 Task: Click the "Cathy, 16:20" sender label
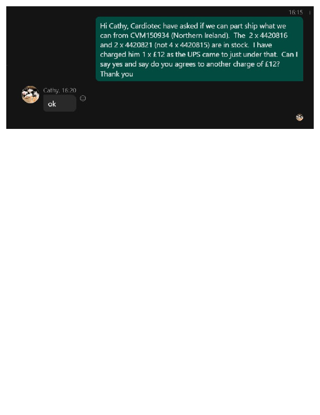[60, 90]
